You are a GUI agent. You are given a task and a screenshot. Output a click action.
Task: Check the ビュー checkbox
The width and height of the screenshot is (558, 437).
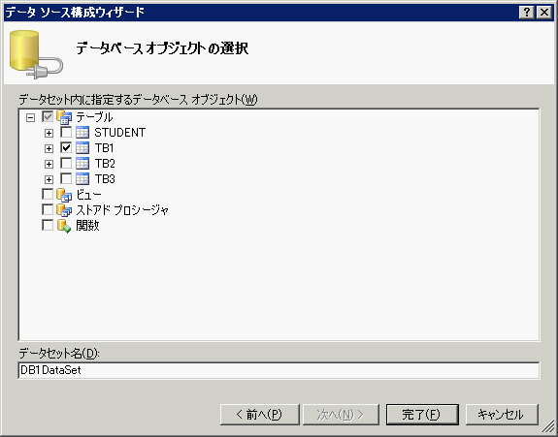pos(48,194)
